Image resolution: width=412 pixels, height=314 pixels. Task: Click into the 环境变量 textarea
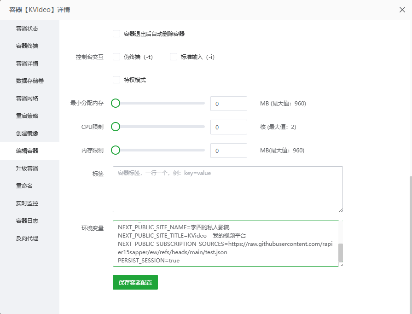tap(225, 243)
